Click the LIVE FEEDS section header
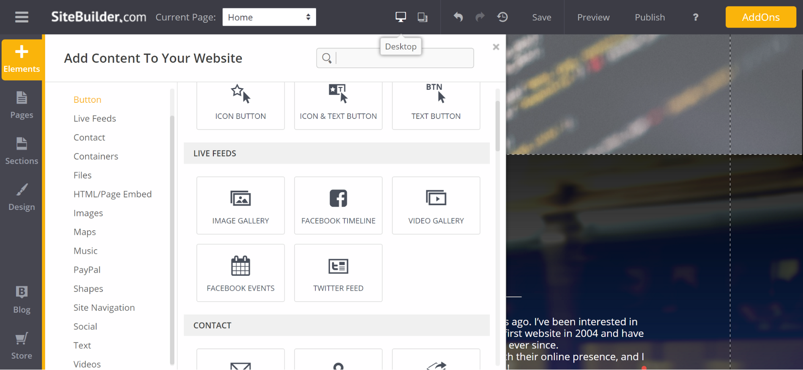 (337, 153)
